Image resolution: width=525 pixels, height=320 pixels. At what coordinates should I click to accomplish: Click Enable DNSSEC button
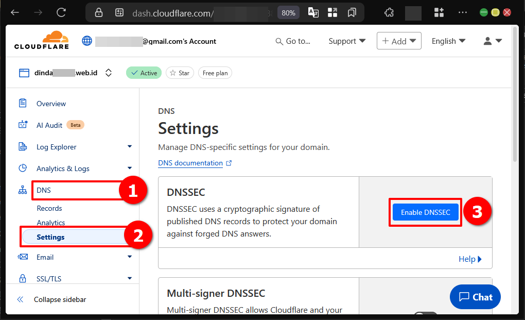tap(425, 212)
